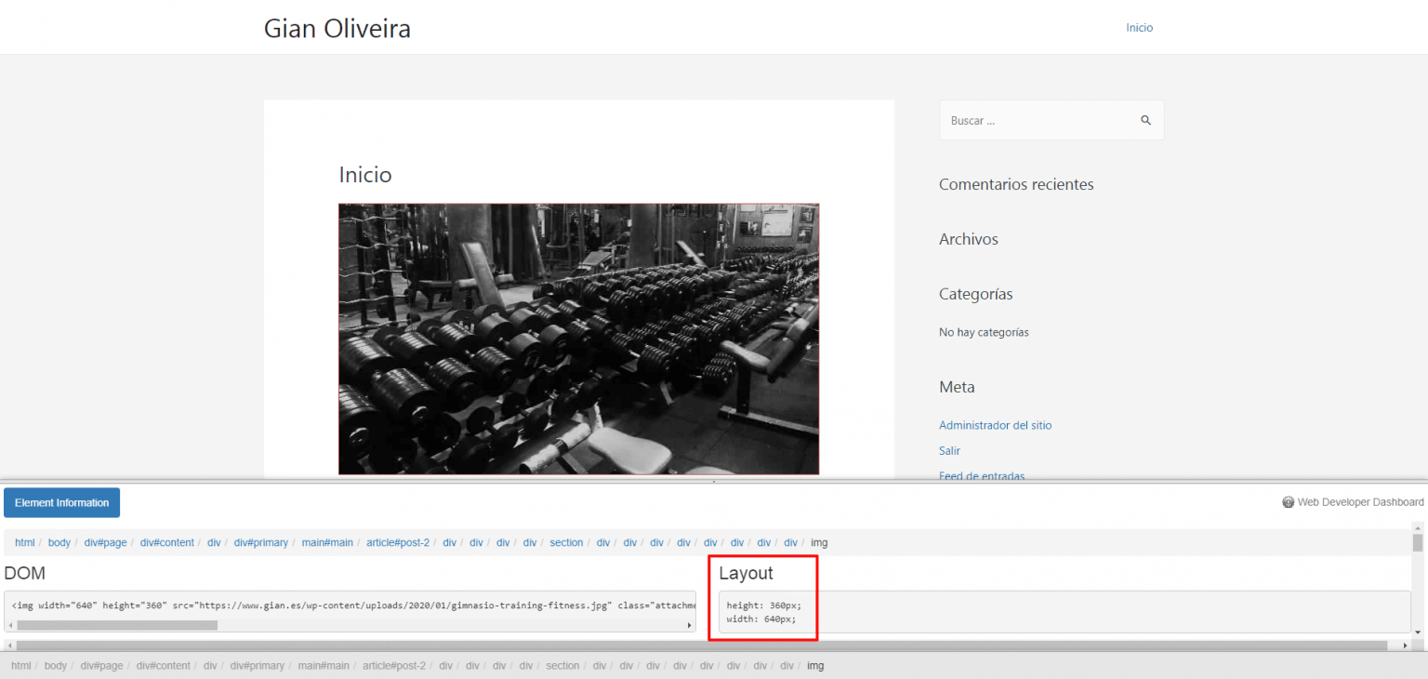The image size is (1428, 679).
Task: Select body in the element breadcrumb
Action: pos(59,542)
